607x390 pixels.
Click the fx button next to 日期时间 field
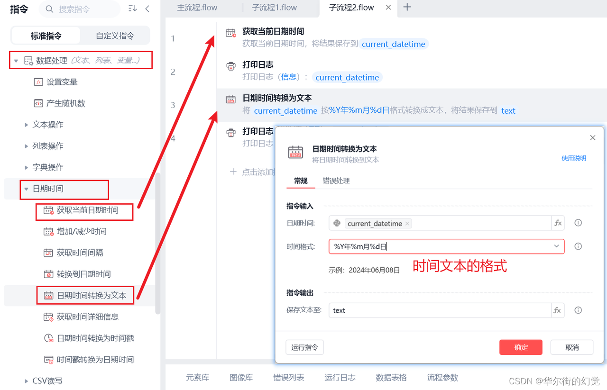point(558,223)
